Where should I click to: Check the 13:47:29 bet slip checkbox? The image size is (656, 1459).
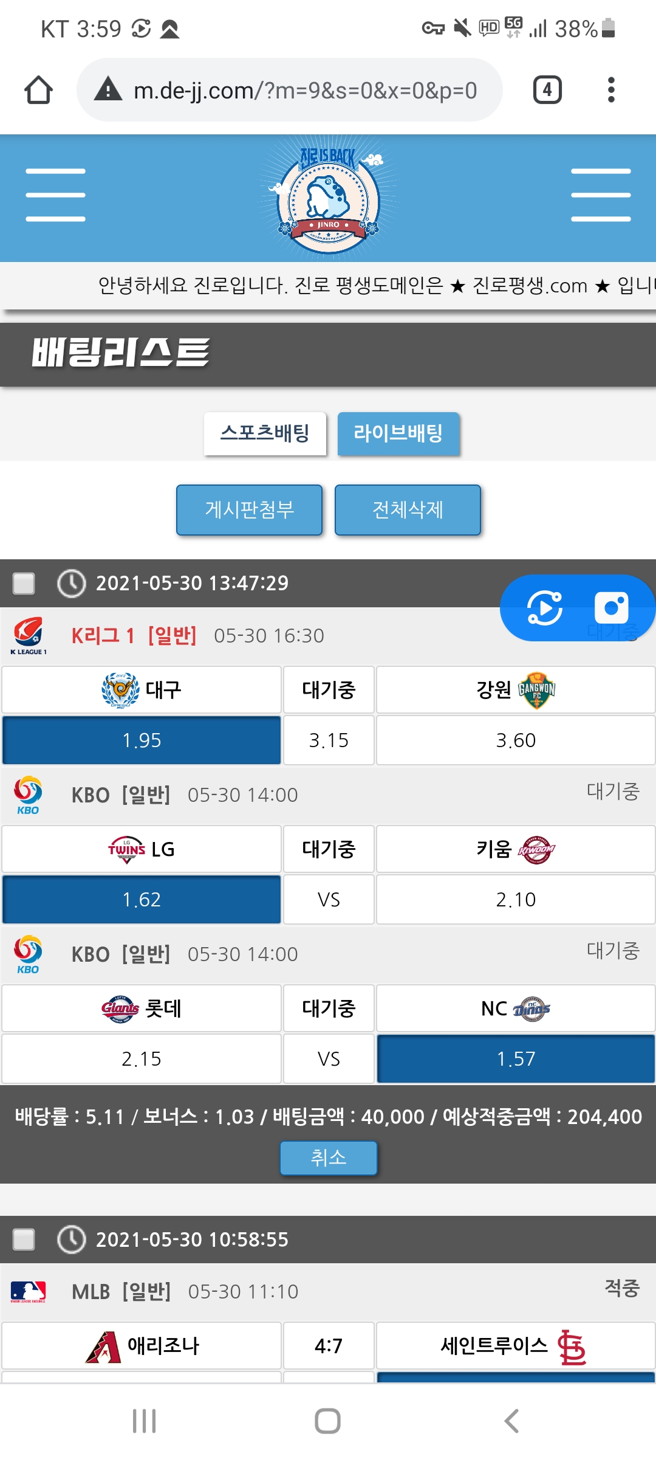[24, 584]
